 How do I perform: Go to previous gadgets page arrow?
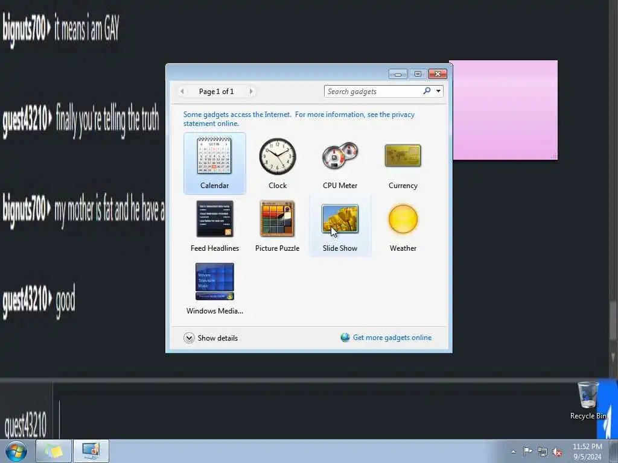[182, 92]
